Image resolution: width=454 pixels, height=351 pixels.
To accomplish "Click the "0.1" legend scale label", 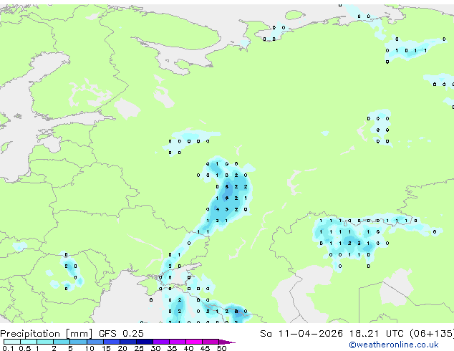I will pos(9,348).
